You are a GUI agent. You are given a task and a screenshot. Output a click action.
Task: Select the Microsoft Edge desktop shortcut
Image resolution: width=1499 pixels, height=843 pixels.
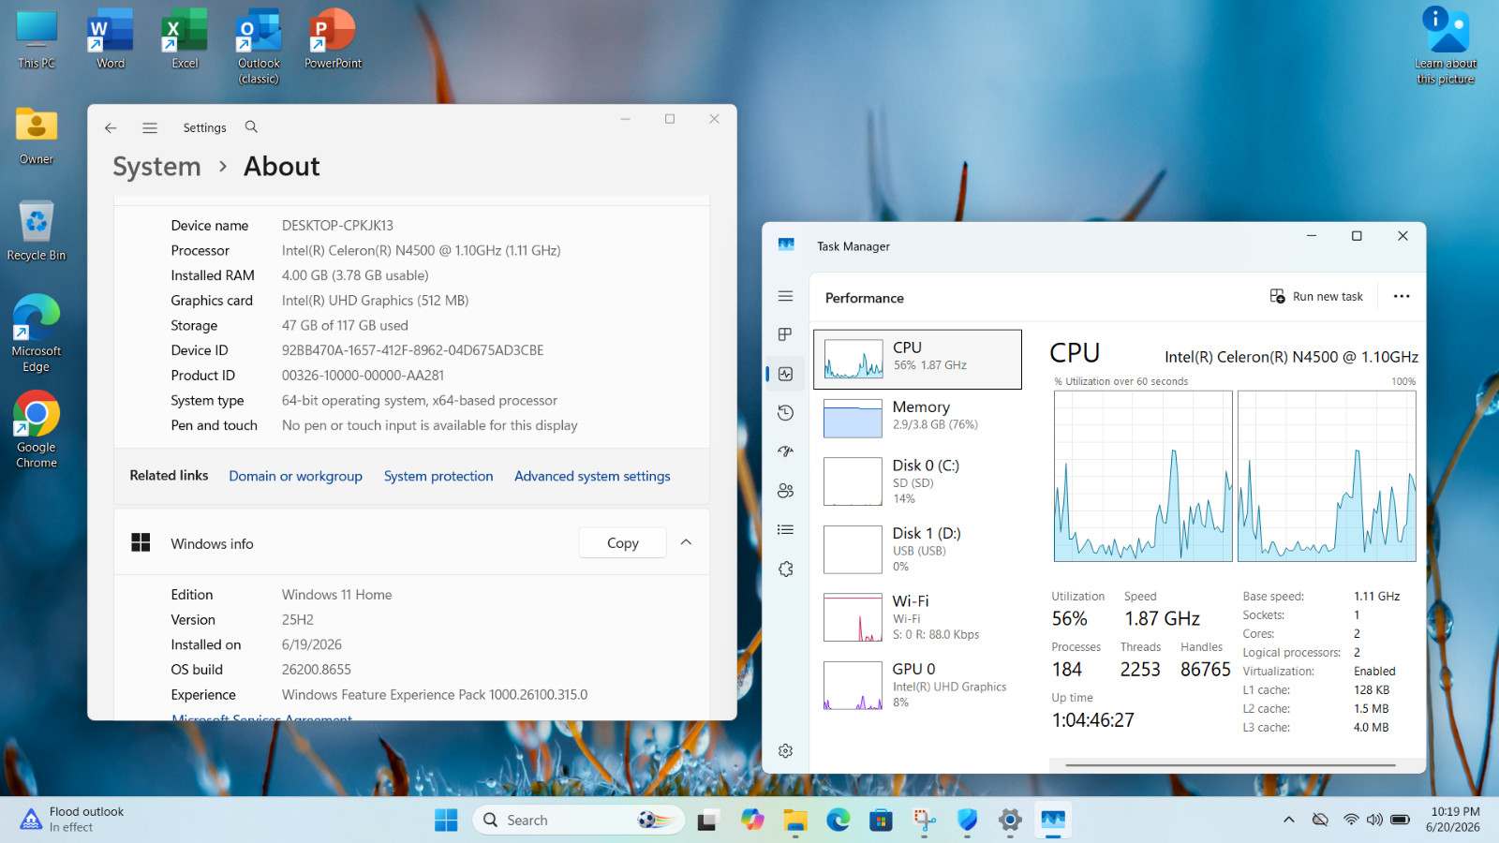[37, 334]
